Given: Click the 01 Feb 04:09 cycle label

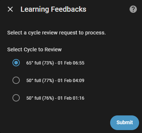Looking at the screenshot, I should [x=55, y=81].
